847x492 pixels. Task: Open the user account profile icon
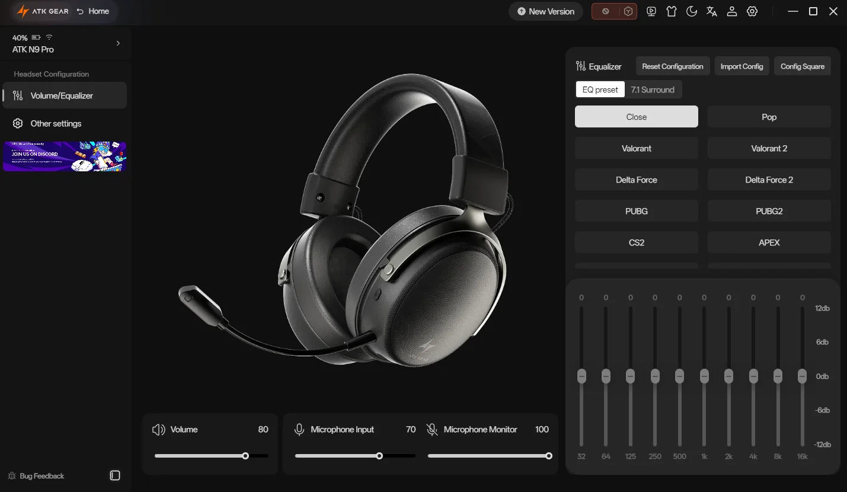point(732,11)
